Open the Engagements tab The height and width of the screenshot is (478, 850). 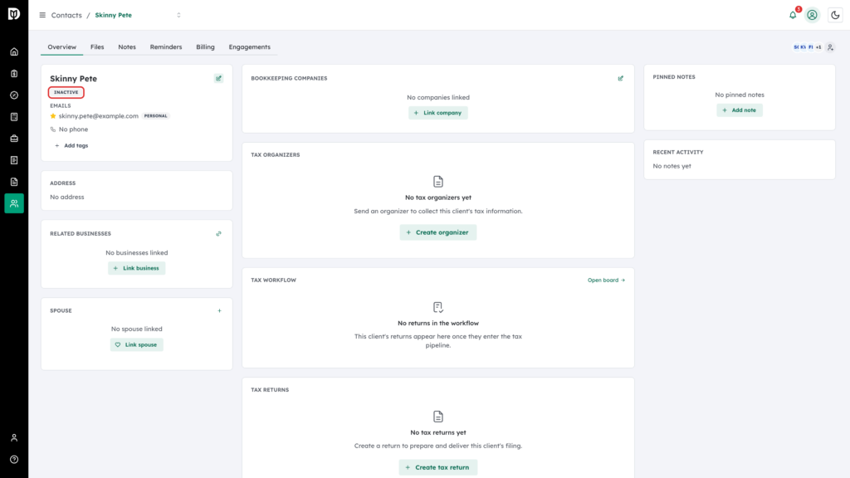click(x=249, y=47)
